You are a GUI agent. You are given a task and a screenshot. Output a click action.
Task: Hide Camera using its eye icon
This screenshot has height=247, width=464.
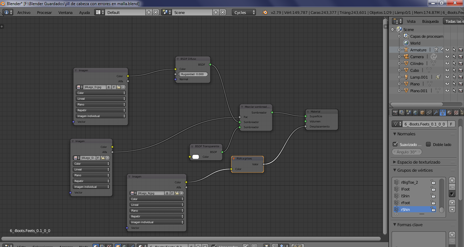point(447,57)
